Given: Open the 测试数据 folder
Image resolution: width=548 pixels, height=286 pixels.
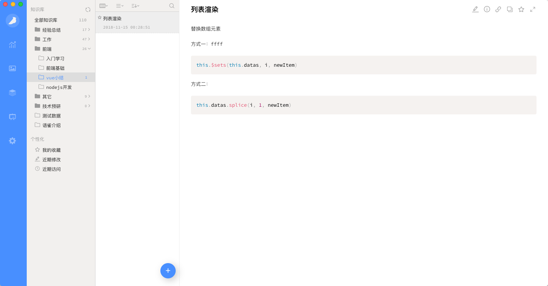Looking at the screenshot, I should click(x=51, y=116).
